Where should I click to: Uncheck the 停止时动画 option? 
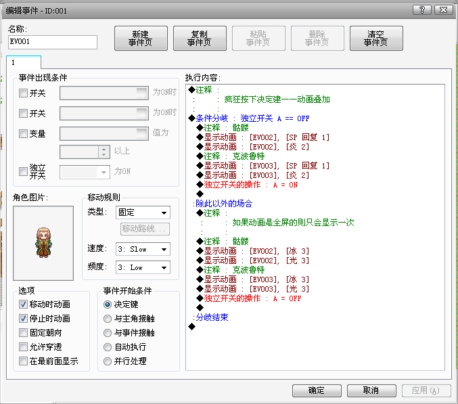tap(23, 319)
